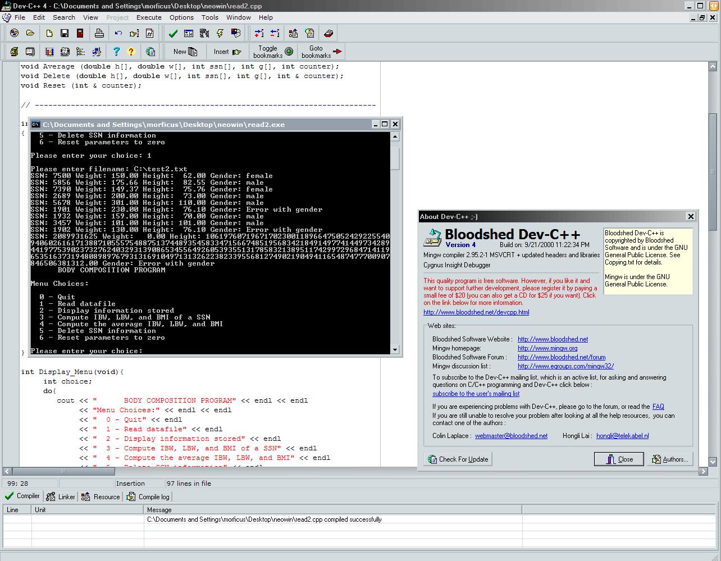The width and height of the screenshot is (721, 561).
Task: Save read2.cpp using the floppy disk icon
Action: [x=64, y=33]
